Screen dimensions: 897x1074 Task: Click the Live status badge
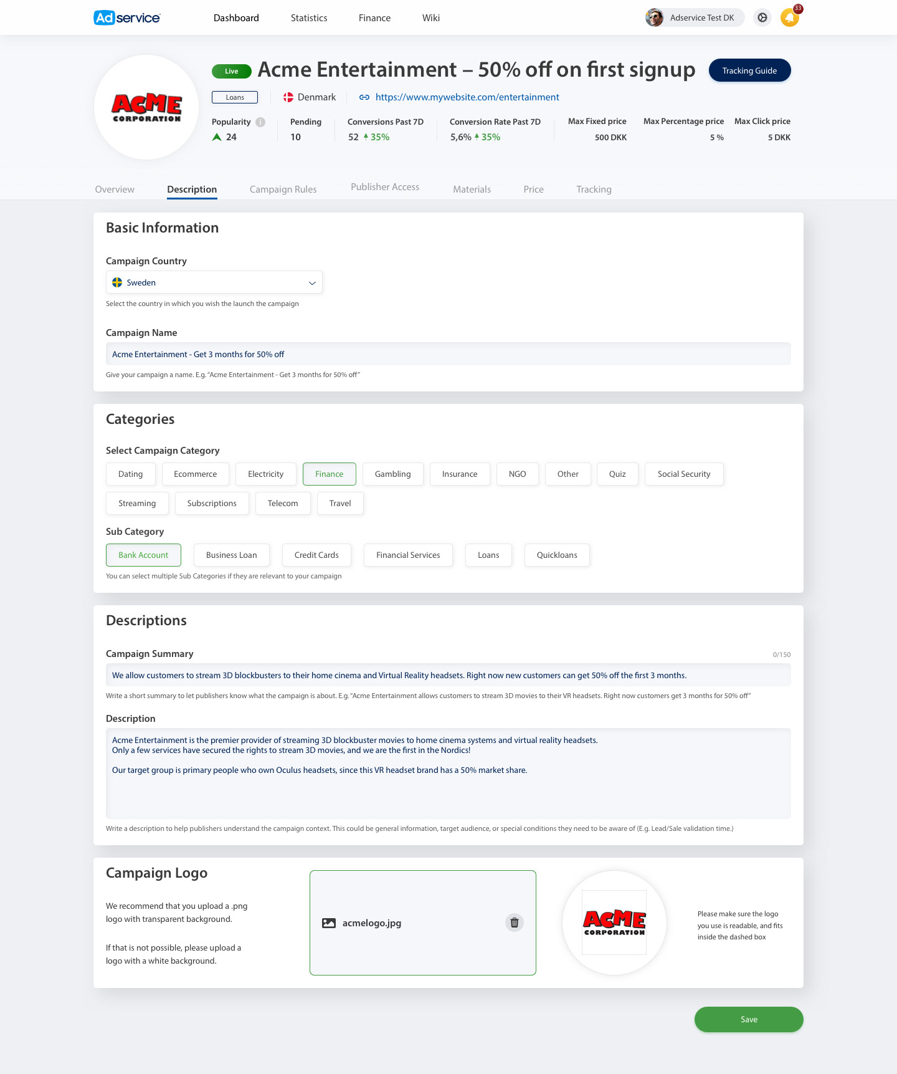(232, 71)
